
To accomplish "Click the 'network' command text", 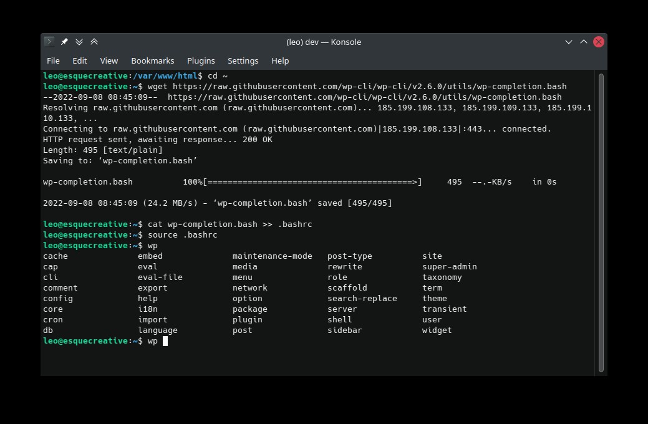I will pyautogui.click(x=249, y=288).
